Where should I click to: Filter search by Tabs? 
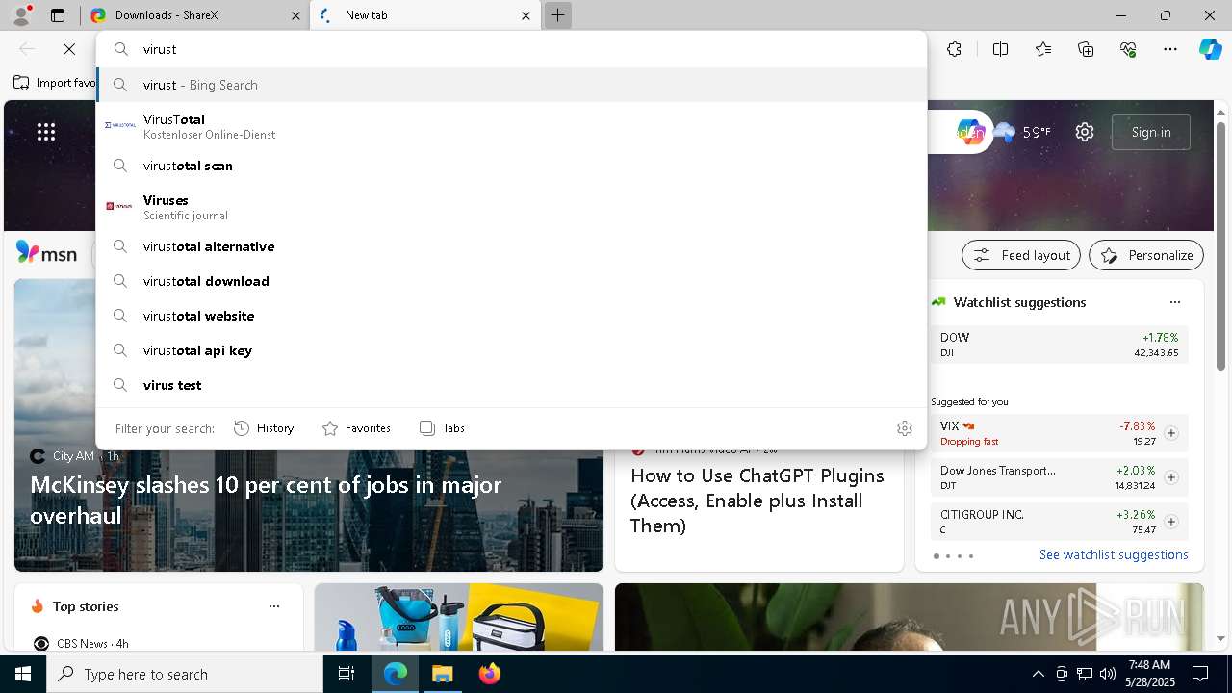tap(442, 428)
